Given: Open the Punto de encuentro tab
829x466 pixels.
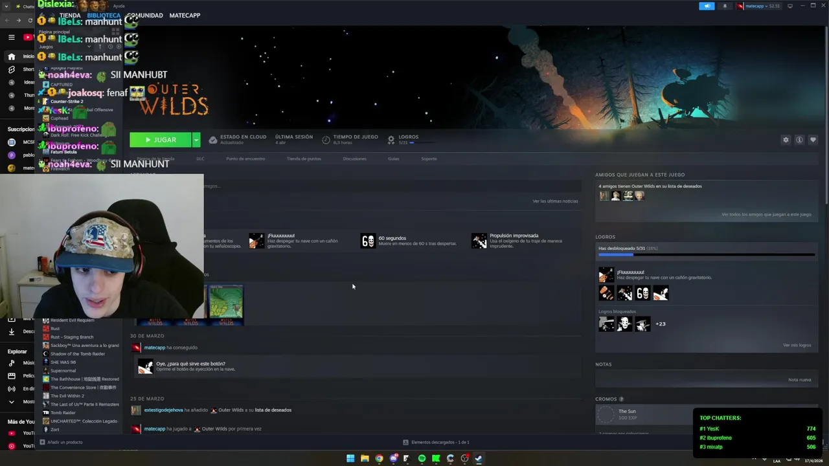Looking at the screenshot, I should coord(245,159).
